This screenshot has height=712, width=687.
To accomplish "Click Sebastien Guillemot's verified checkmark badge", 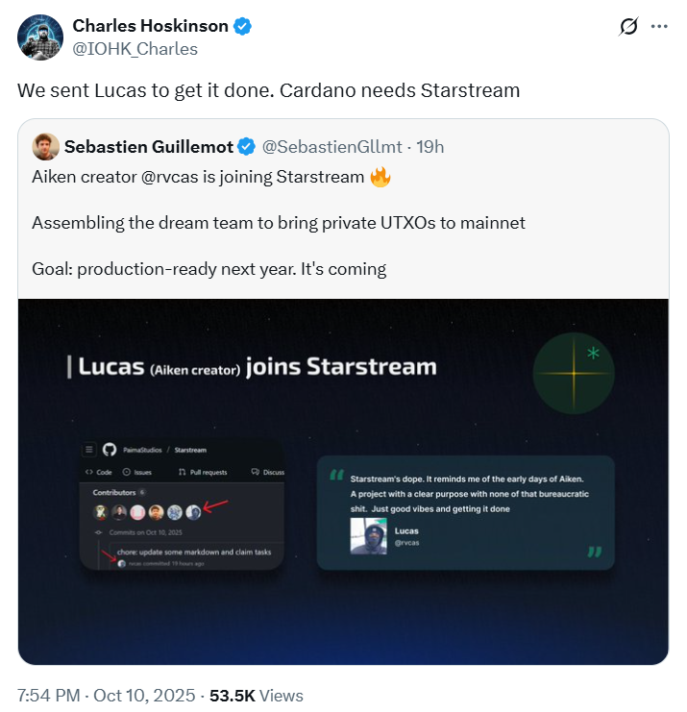I will click(246, 146).
